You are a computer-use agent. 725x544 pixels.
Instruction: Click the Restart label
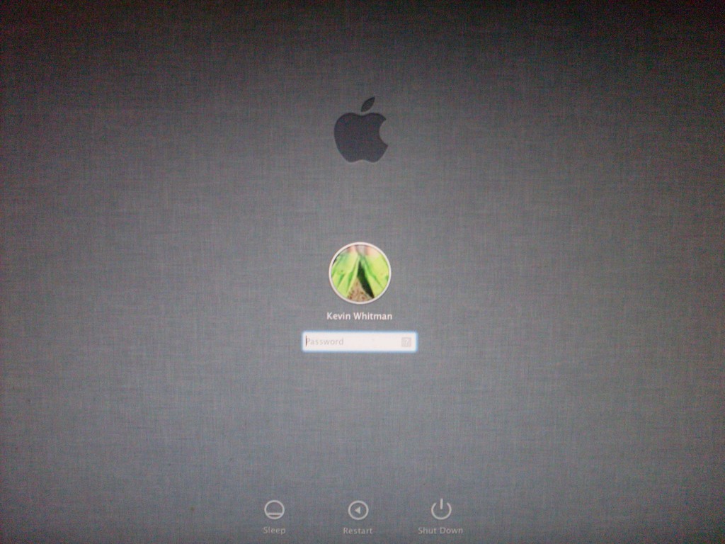[358, 531]
